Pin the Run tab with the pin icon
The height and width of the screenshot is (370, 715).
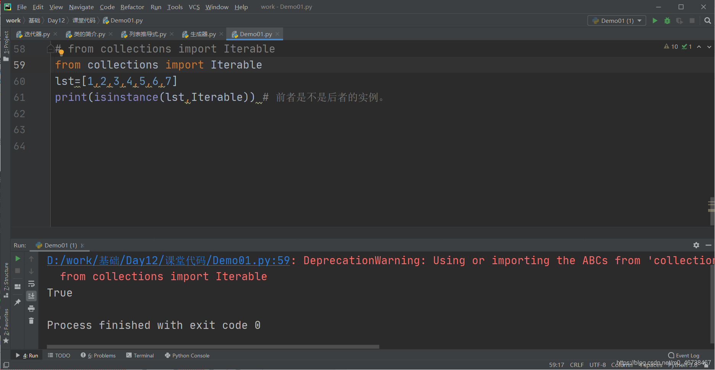pyautogui.click(x=18, y=302)
